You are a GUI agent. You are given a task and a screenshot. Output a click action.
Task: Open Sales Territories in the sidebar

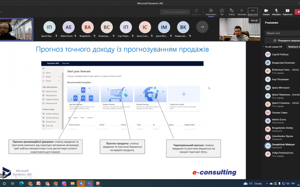click(x=51, y=92)
